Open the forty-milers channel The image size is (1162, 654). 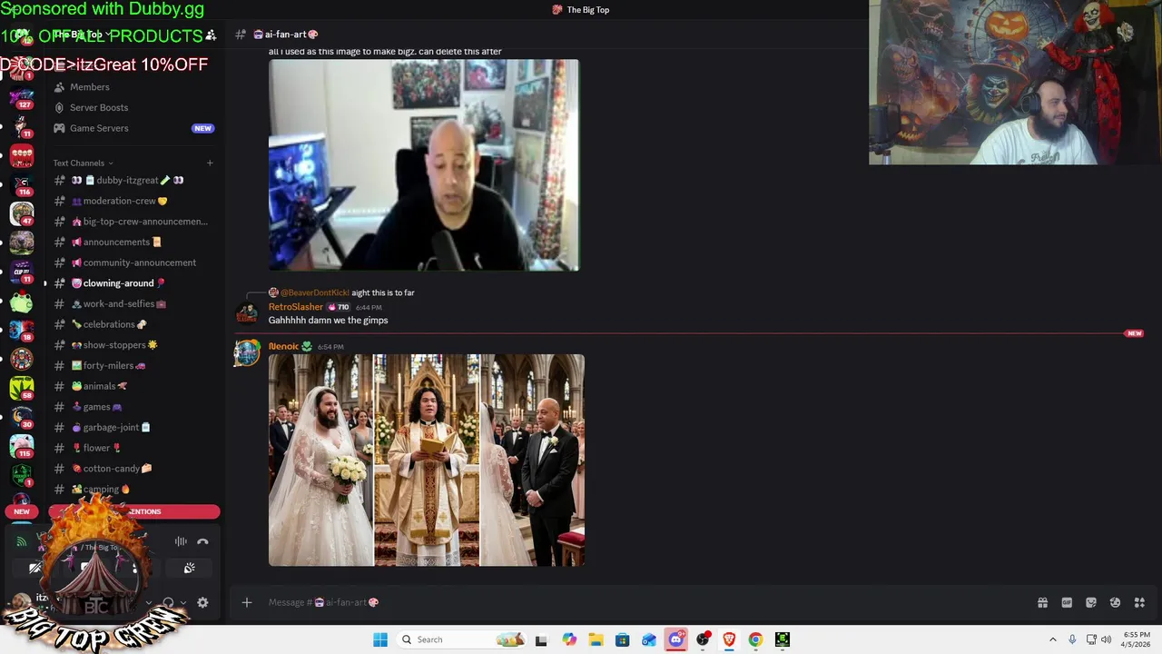tap(134, 365)
